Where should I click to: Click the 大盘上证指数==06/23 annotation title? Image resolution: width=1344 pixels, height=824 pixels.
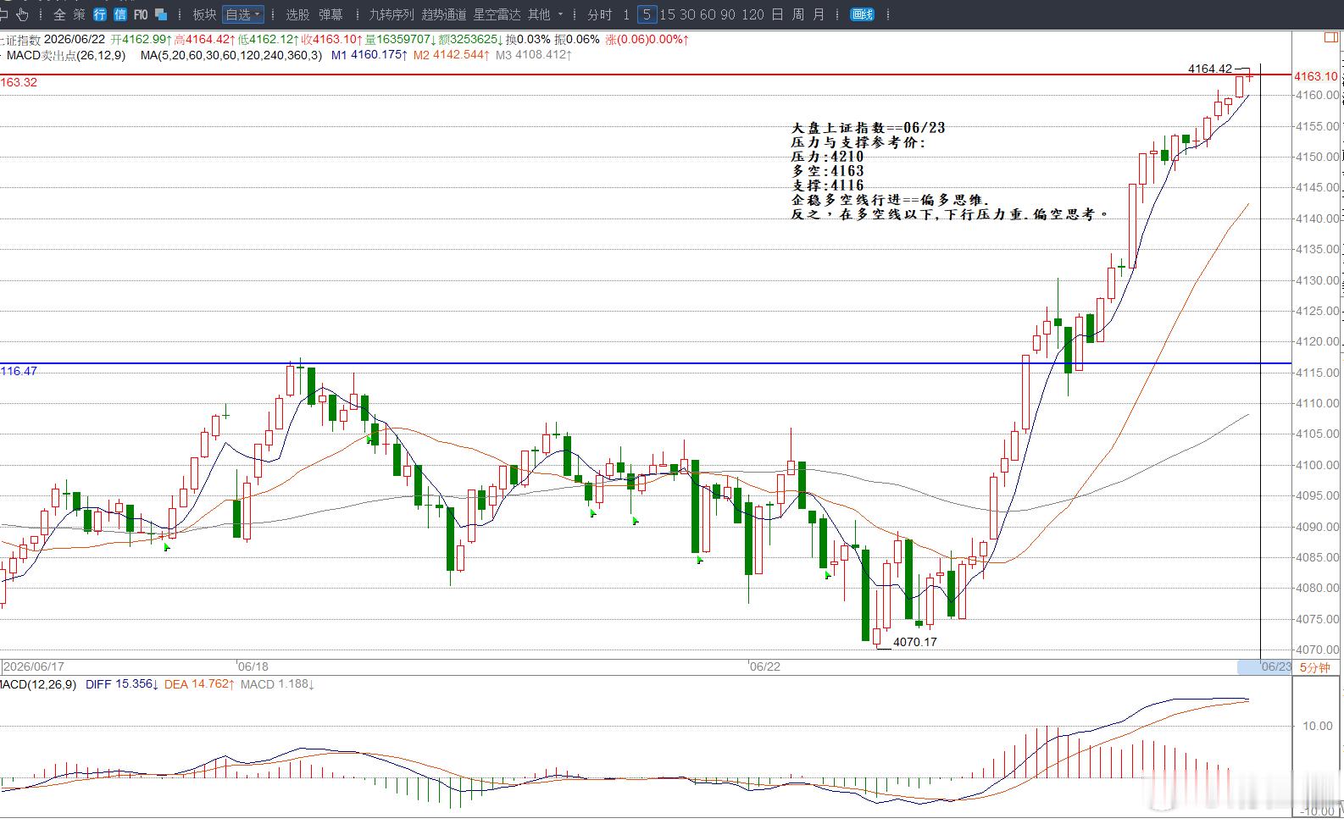(x=868, y=128)
